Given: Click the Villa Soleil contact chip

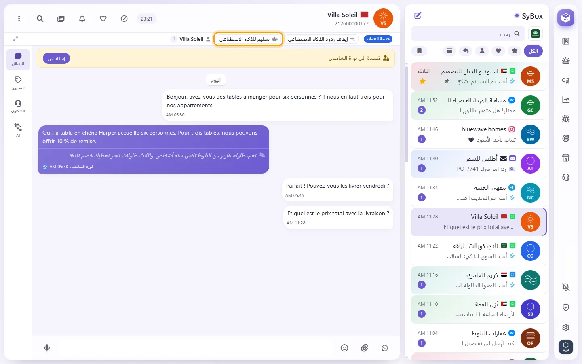Looking at the screenshot, I should (192, 39).
